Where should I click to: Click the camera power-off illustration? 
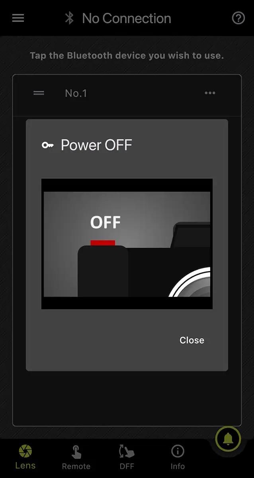pyautogui.click(x=127, y=244)
